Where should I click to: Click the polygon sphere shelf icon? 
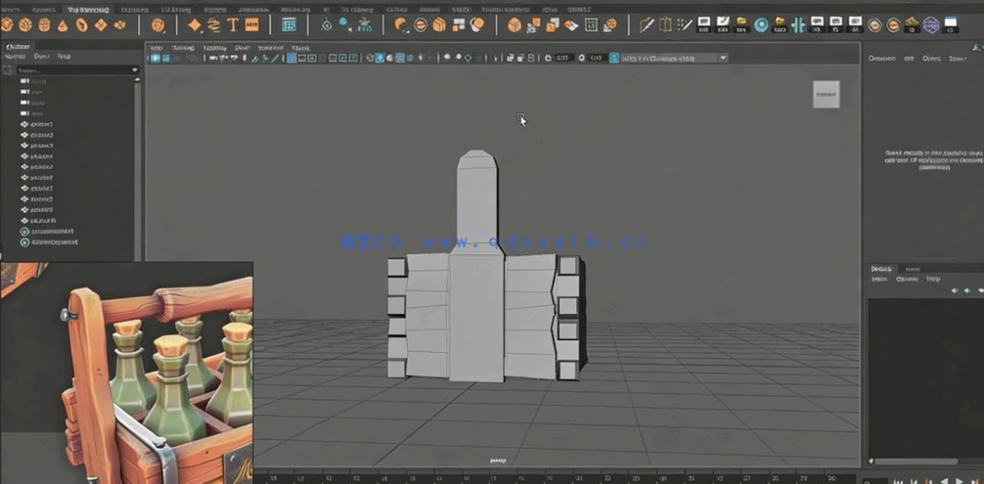point(7,24)
